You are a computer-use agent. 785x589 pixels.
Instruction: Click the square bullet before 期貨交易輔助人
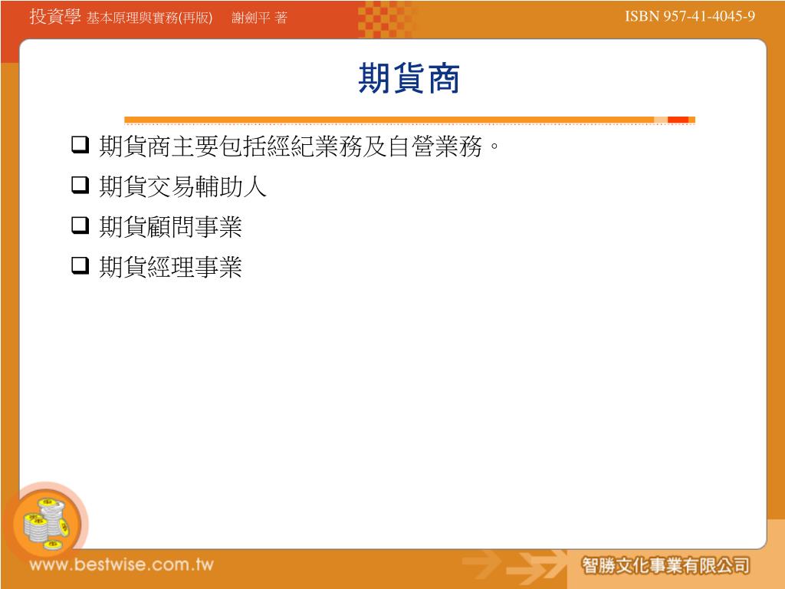click(80, 184)
